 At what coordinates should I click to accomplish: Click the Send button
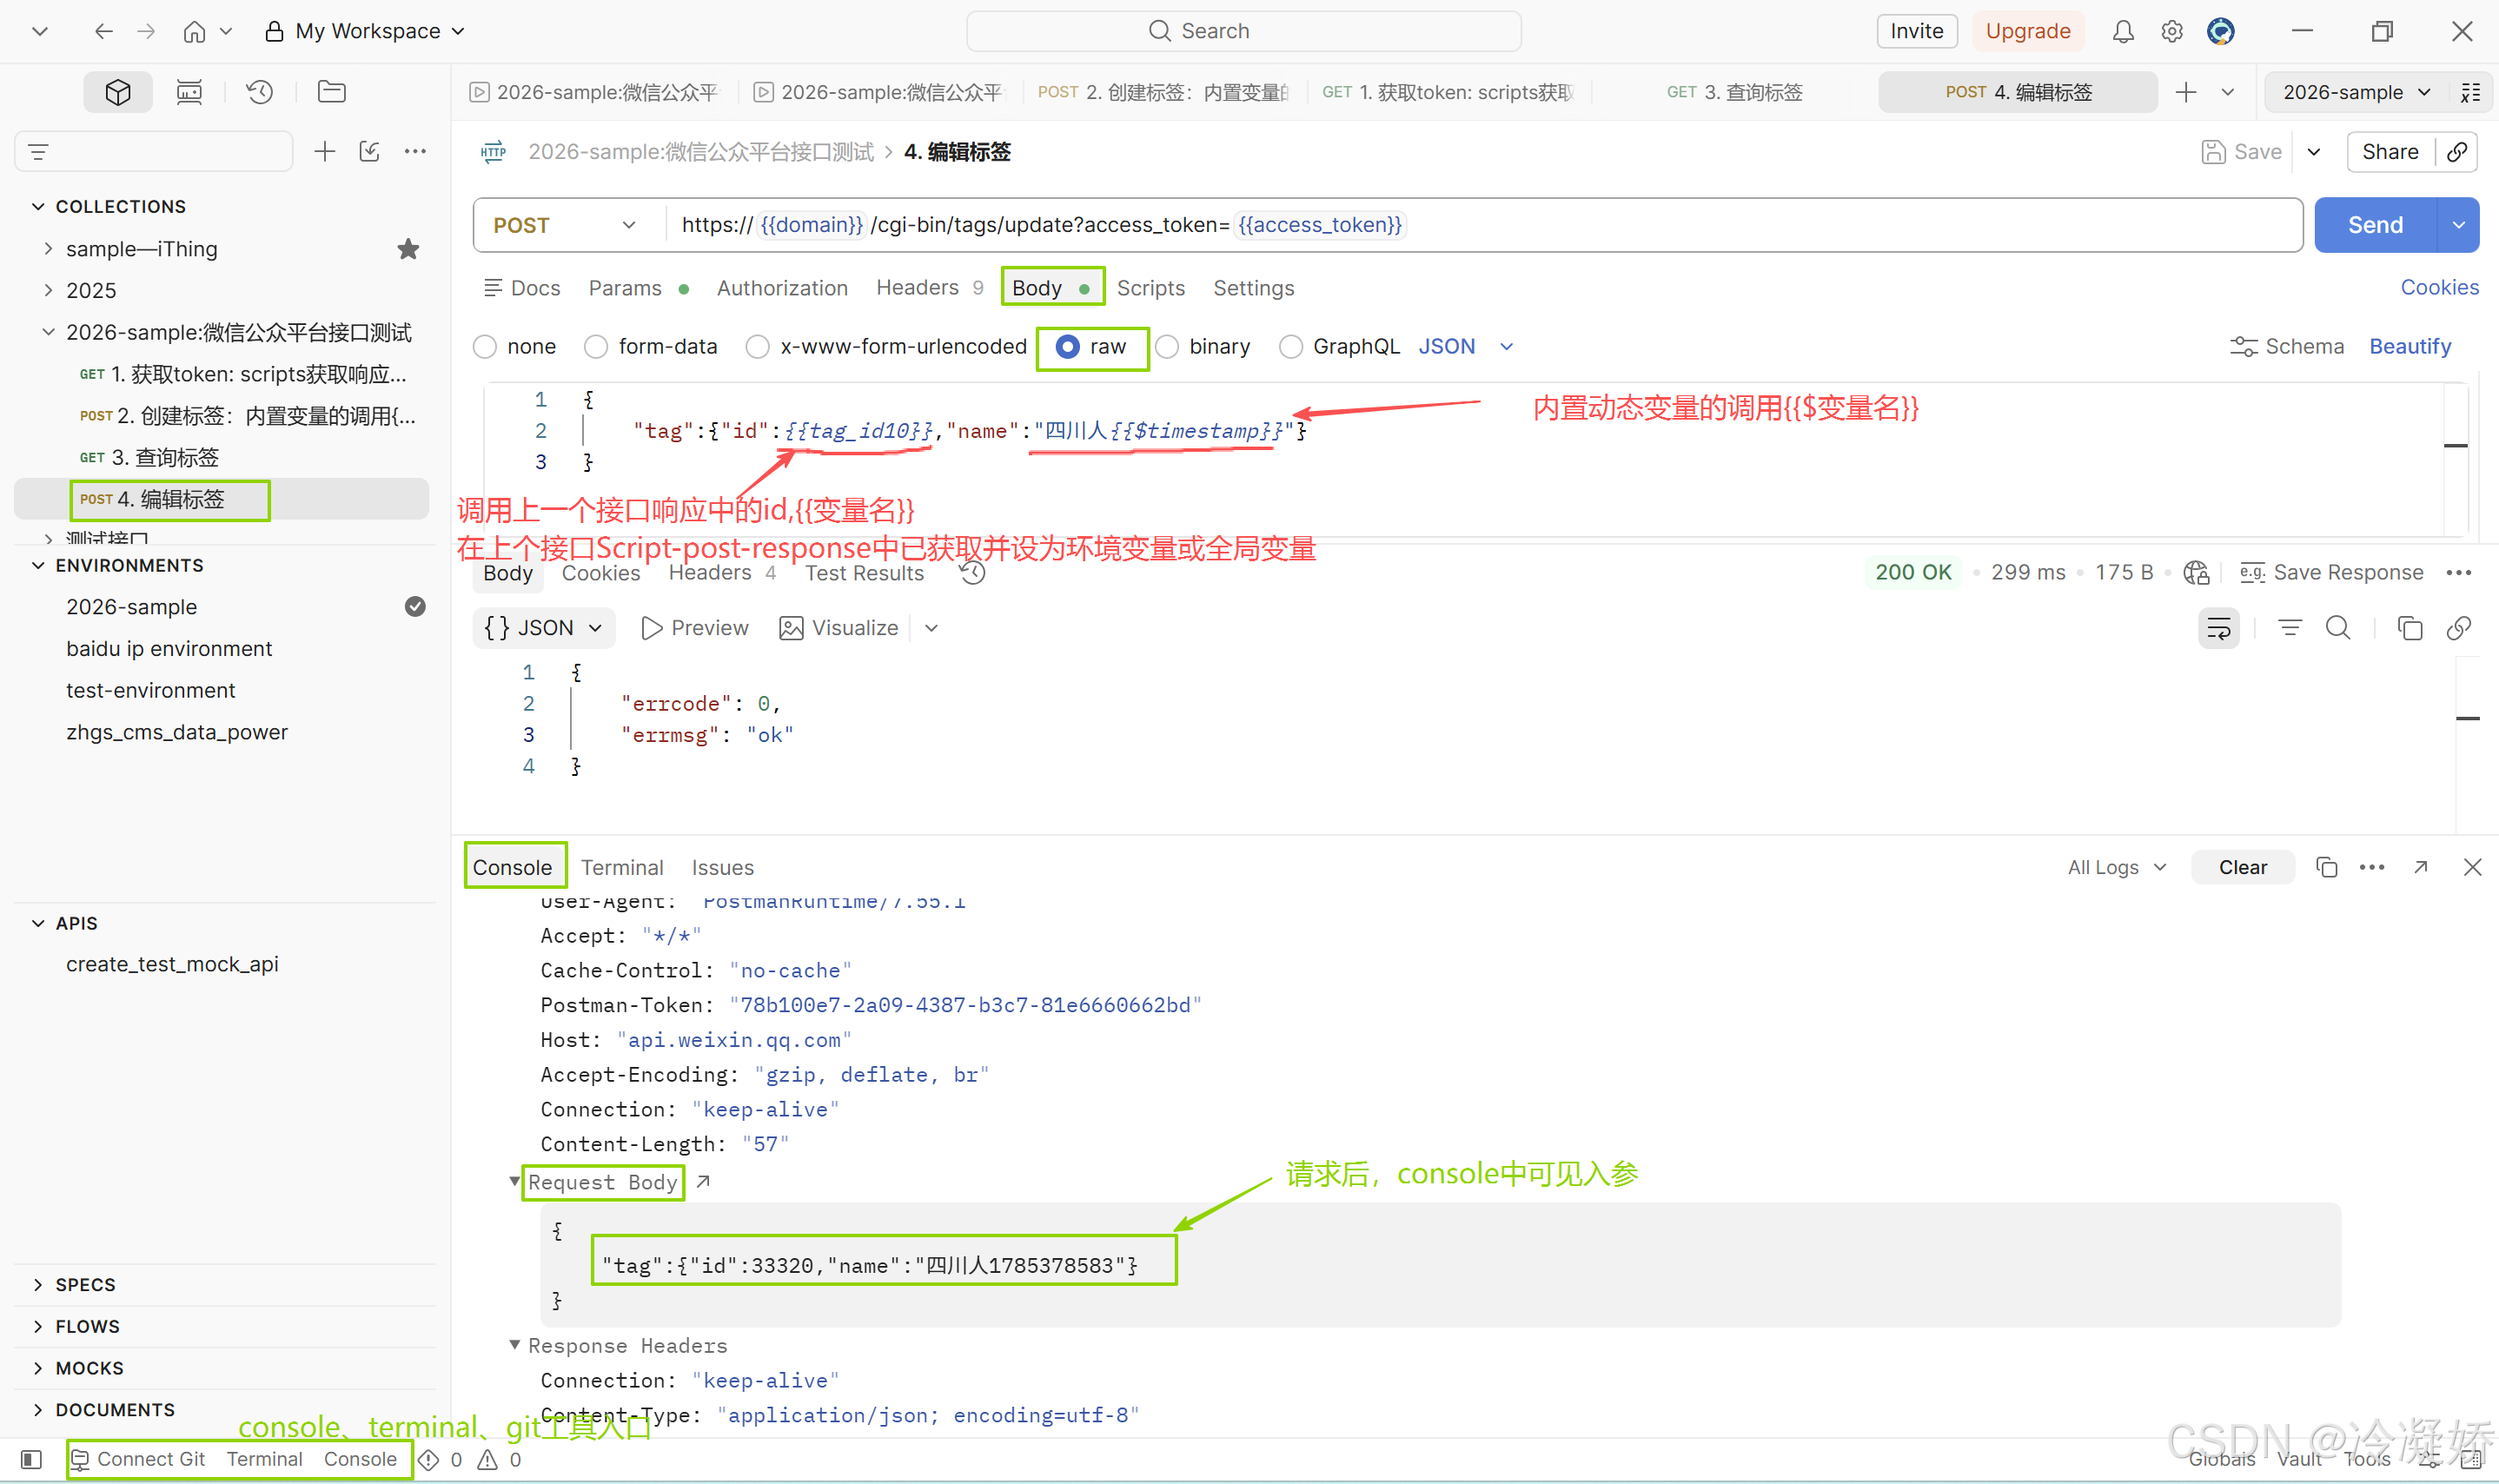coord(2376,225)
